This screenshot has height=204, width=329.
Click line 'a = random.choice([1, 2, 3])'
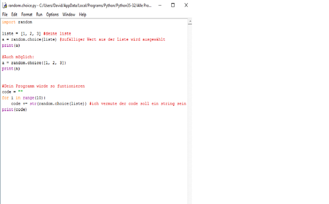(x=34, y=63)
